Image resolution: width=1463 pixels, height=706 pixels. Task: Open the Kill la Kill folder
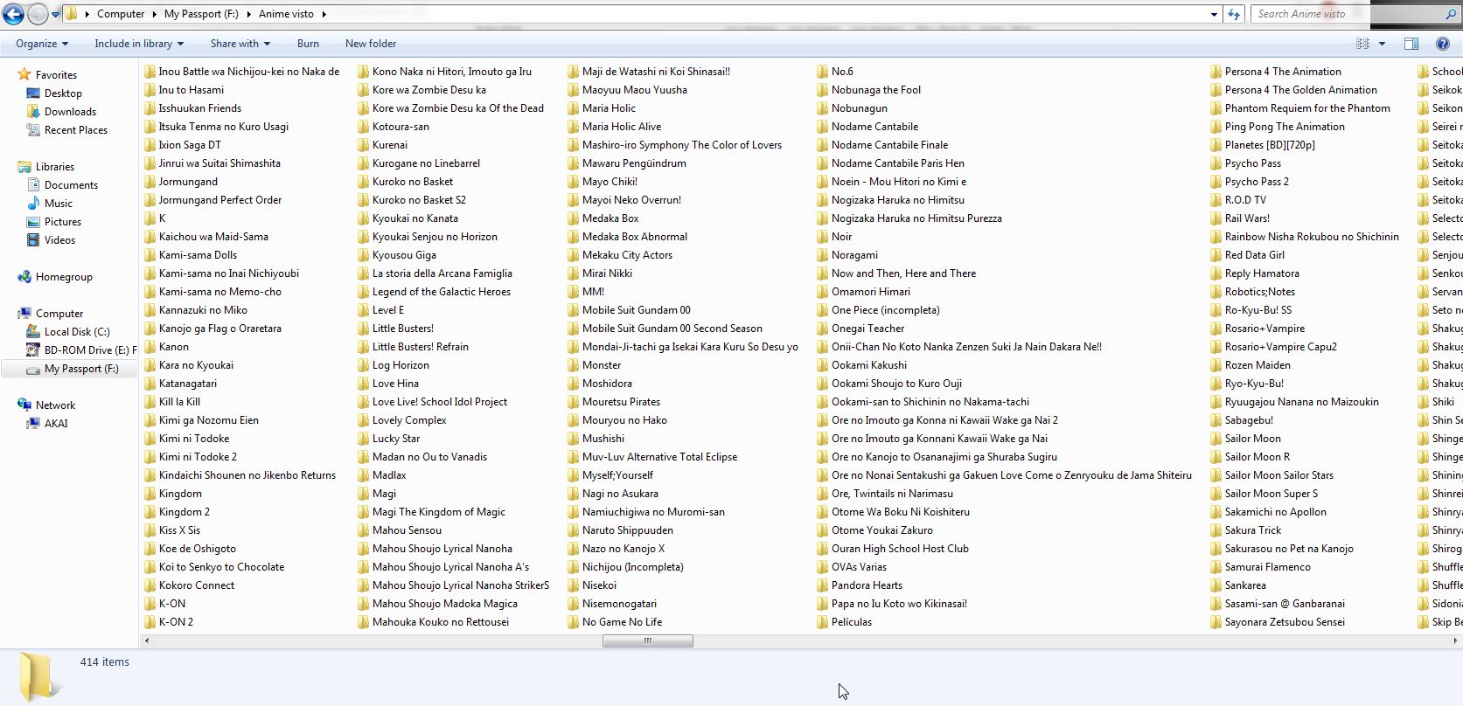[179, 402]
